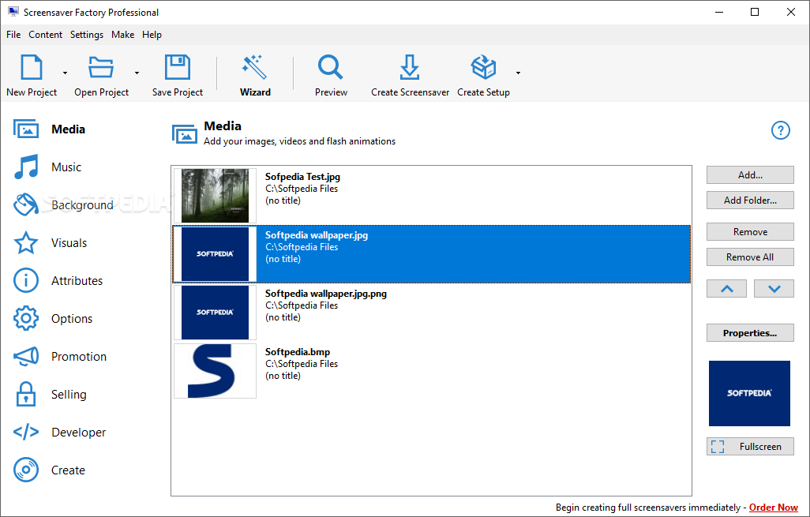Click the Sofpedia Test.jpg file name
This screenshot has width=810, height=517.
pos(302,177)
